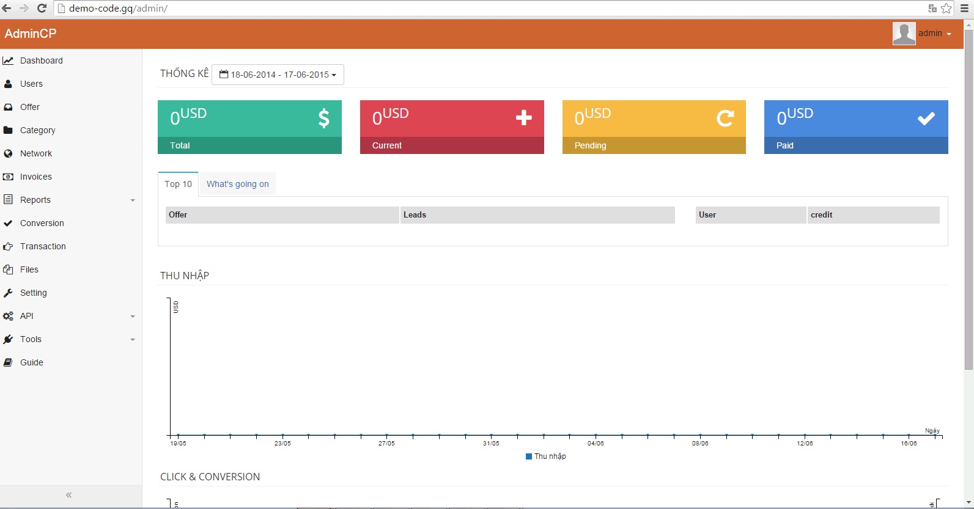Click the Users person icon
The height and width of the screenshot is (509, 974).
8,84
